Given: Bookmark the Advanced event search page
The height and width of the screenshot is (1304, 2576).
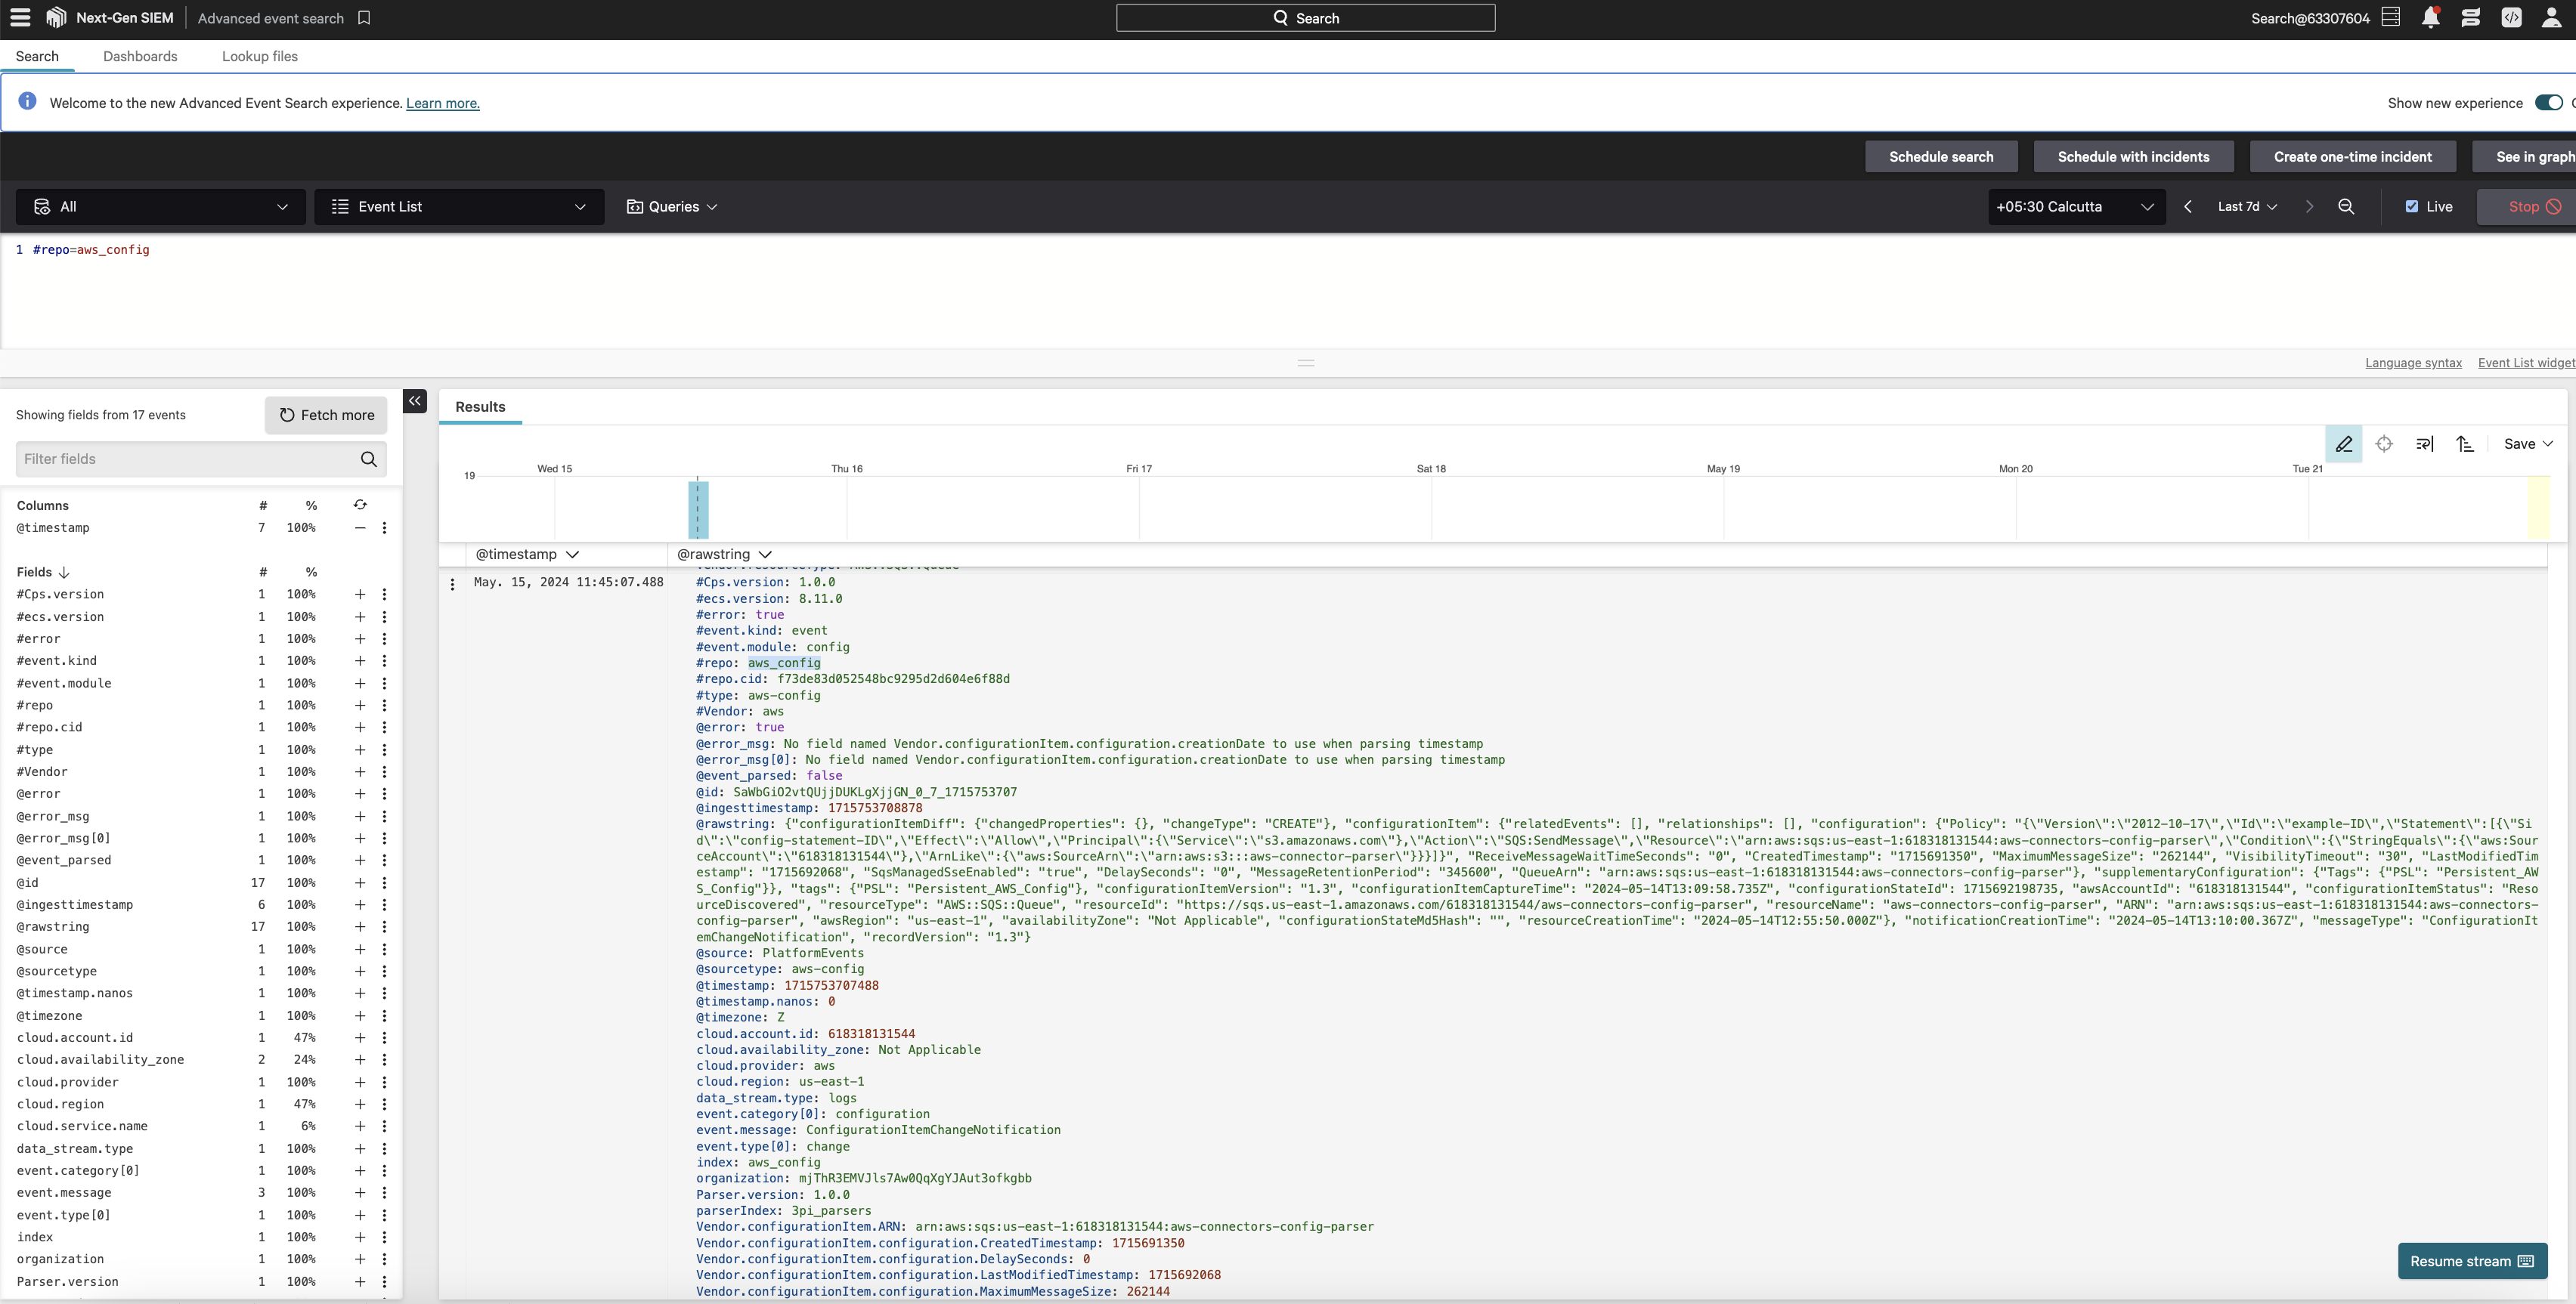Looking at the screenshot, I should click(364, 18).
